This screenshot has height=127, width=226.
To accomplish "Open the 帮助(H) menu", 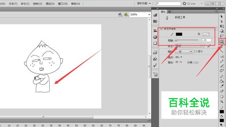I will [x=75, y=4].
